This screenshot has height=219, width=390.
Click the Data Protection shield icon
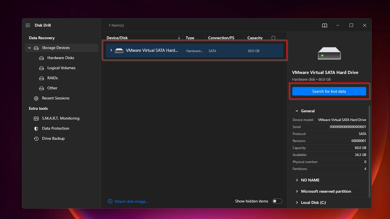tap(36, 129)
